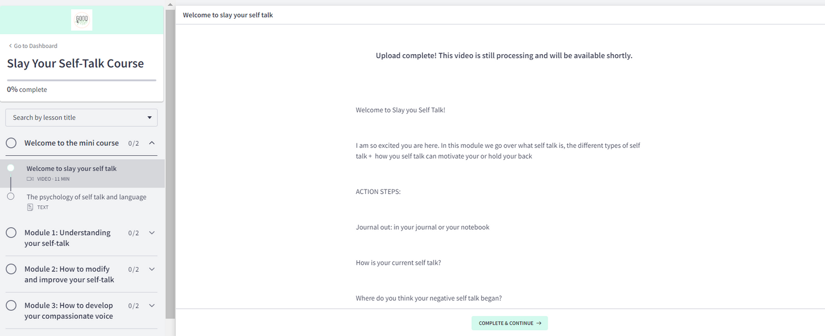Open the Search by lesson title dropdown

(x=82, y=118)
